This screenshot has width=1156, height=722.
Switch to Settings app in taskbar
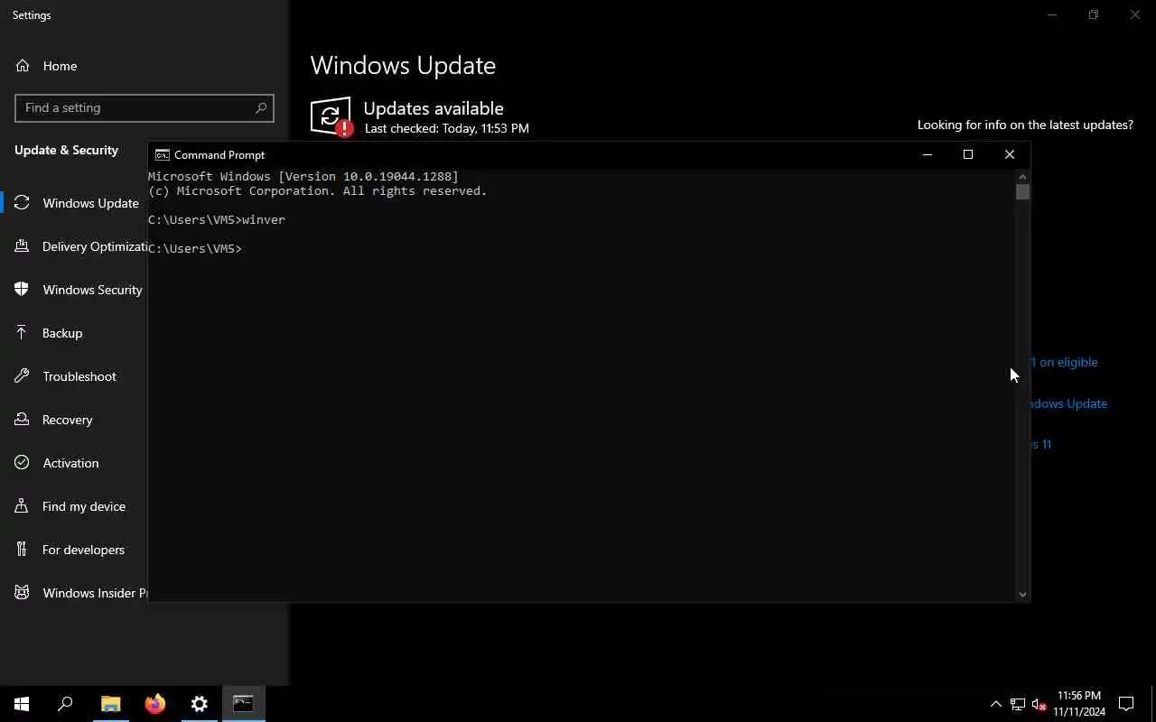(199, 704)
